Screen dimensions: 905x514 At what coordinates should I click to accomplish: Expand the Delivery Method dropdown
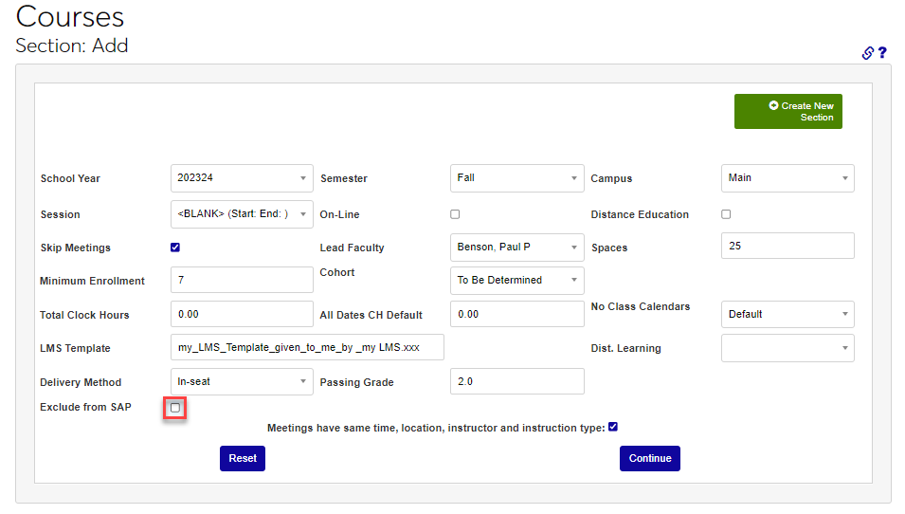point(242,381)
